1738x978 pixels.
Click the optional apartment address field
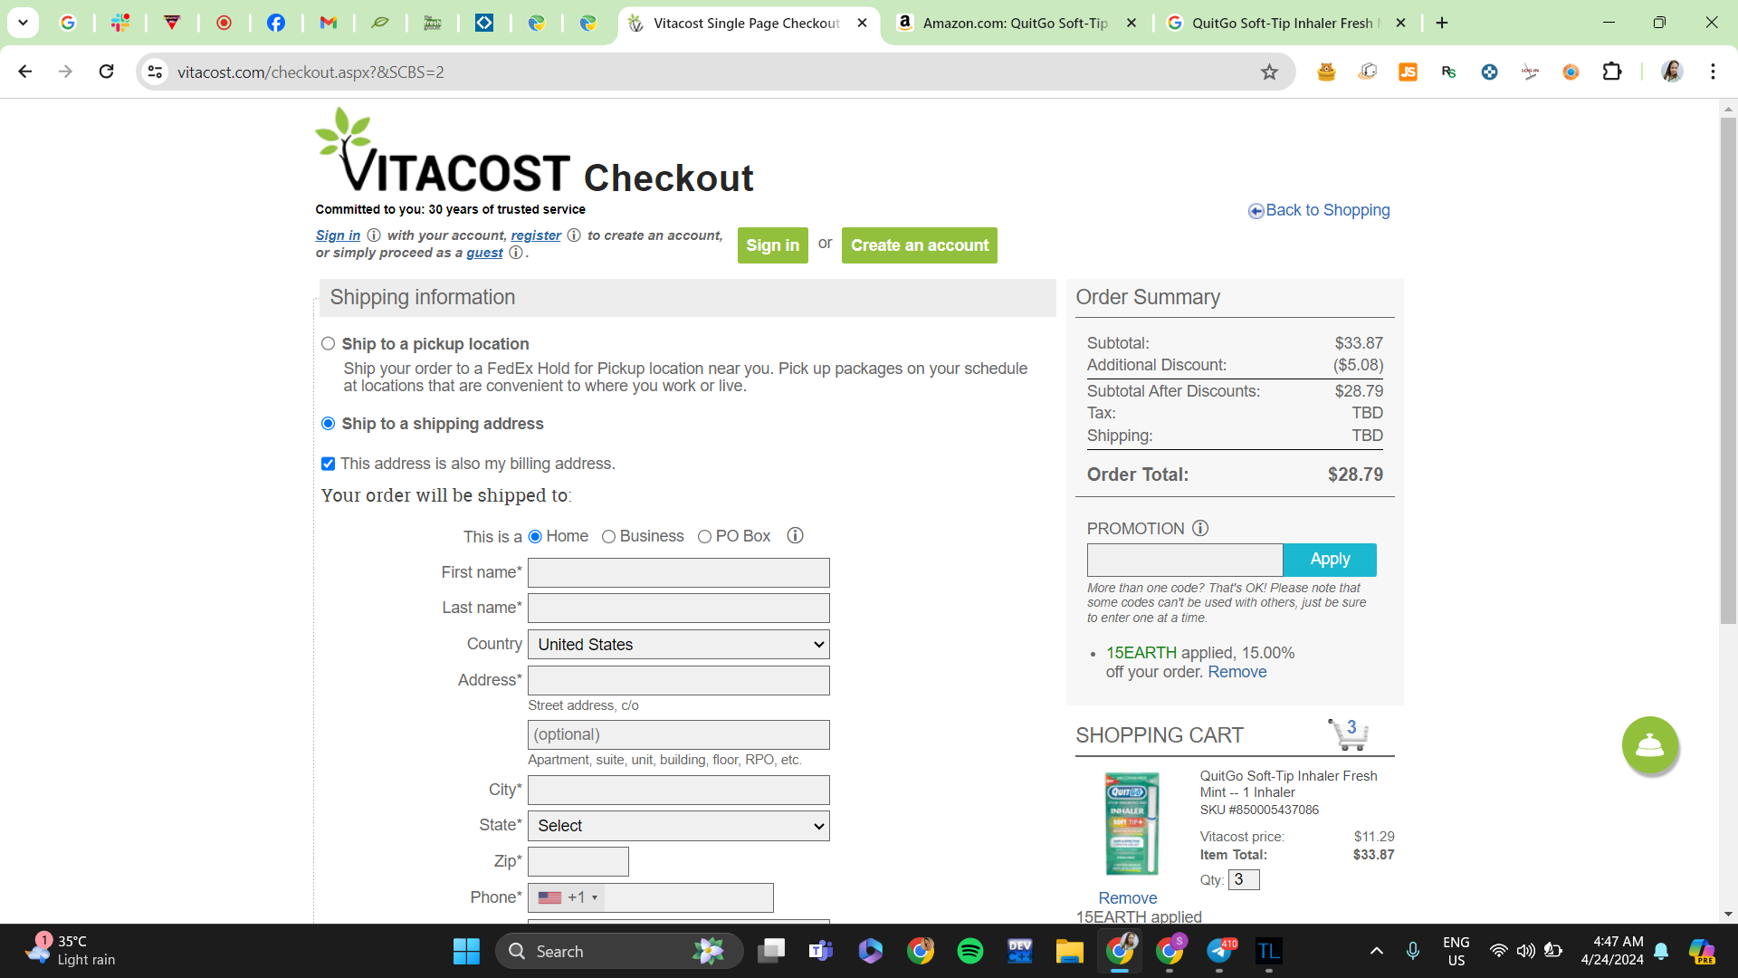679,734
